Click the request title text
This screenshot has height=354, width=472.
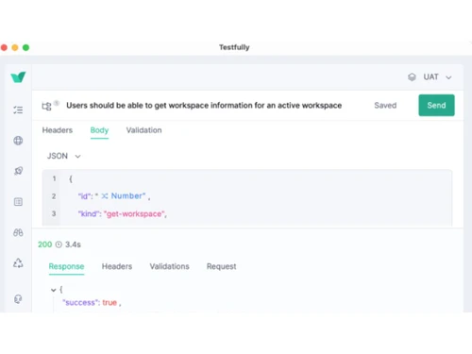click(204, 106)
